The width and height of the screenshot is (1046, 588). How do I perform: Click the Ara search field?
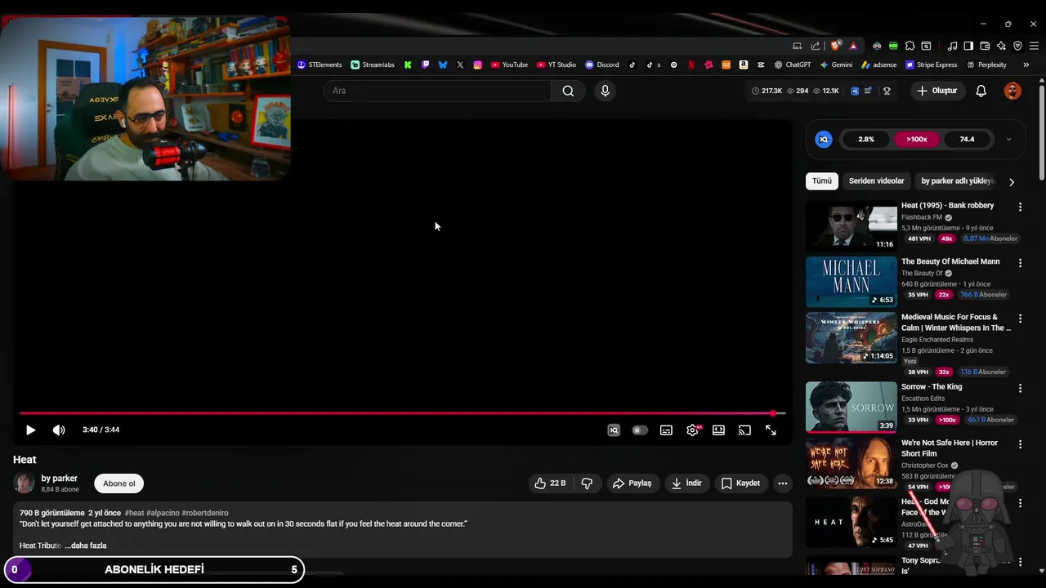[437, 91]
